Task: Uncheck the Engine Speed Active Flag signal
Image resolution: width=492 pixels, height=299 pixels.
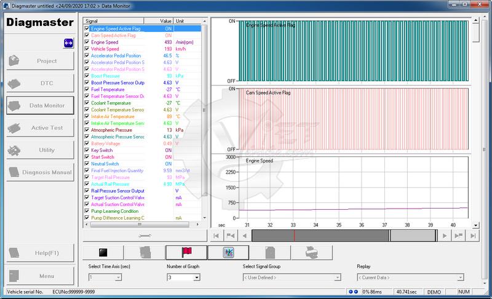Action: 87,28
